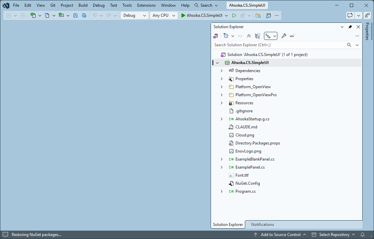The image size is (374, 239).
Task: Click the notification bell in status bar
Action: click(363, 235)
